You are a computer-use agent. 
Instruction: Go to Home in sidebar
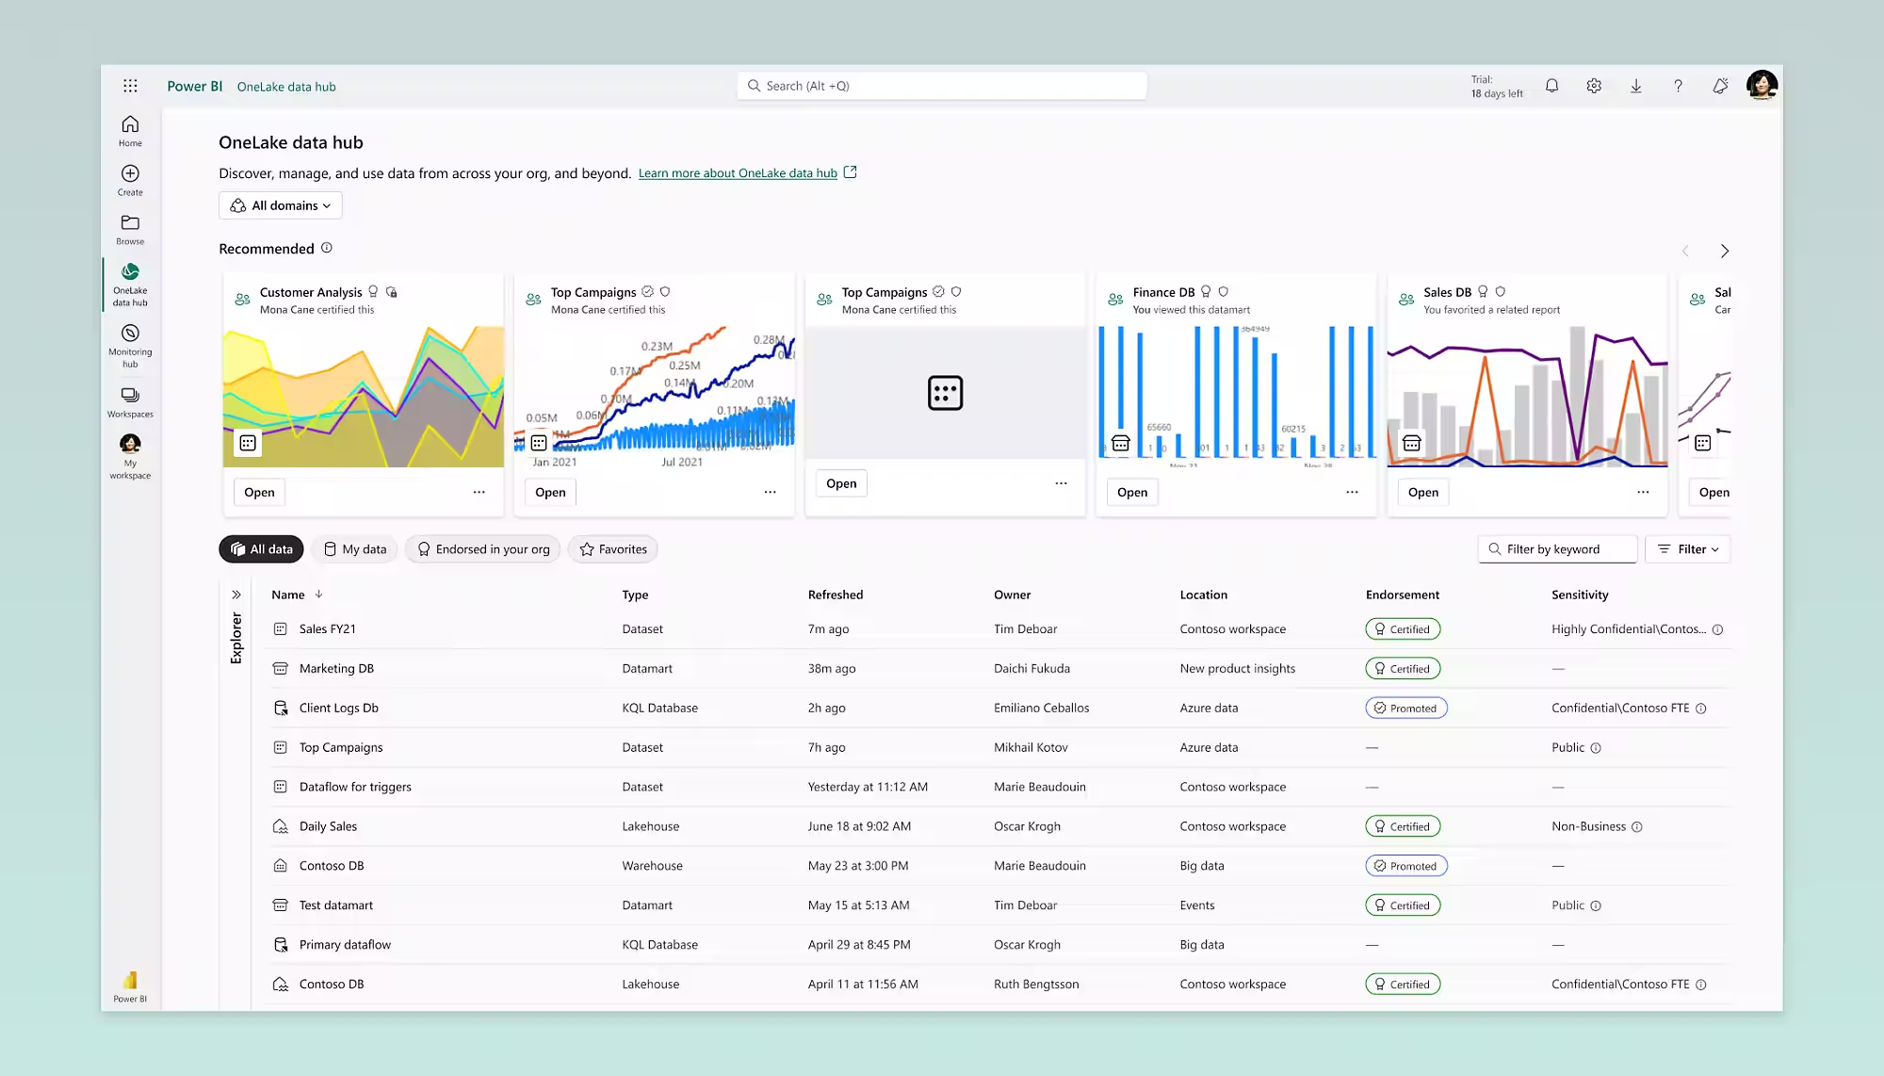click(130, 131)
